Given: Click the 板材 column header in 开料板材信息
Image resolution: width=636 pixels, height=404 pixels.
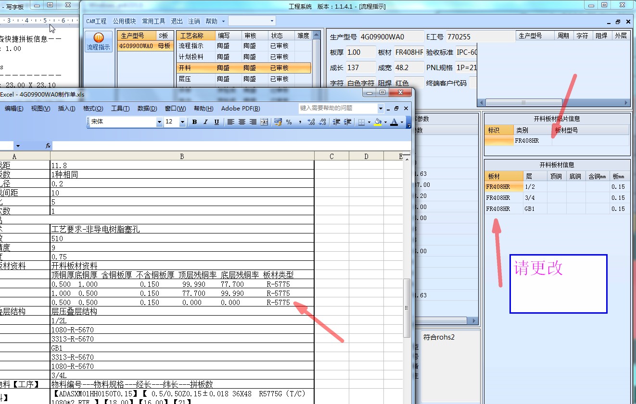Looking at the screenshot, I should tap(504, 176).
